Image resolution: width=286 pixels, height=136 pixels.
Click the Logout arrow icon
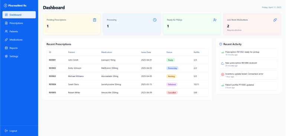pyautogui.click(x=6, y=131)
